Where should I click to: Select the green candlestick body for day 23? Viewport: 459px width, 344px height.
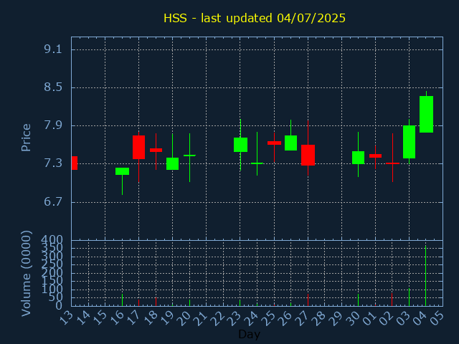point(241,145)
